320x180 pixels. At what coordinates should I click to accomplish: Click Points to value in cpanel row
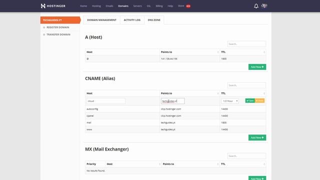tap(171, 115)
